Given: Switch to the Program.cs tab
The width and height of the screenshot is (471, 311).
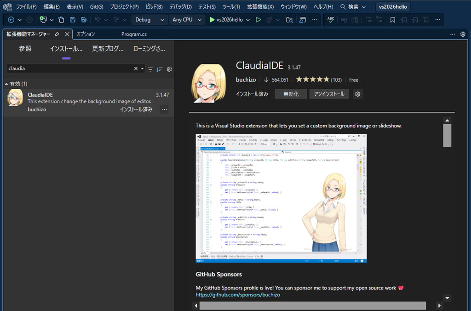Looking at the screenshot, I should tap(134, 35).
